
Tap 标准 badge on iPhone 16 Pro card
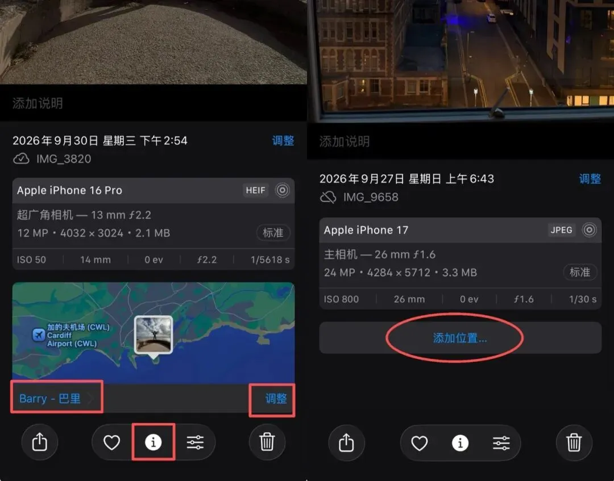coord(273,233)
